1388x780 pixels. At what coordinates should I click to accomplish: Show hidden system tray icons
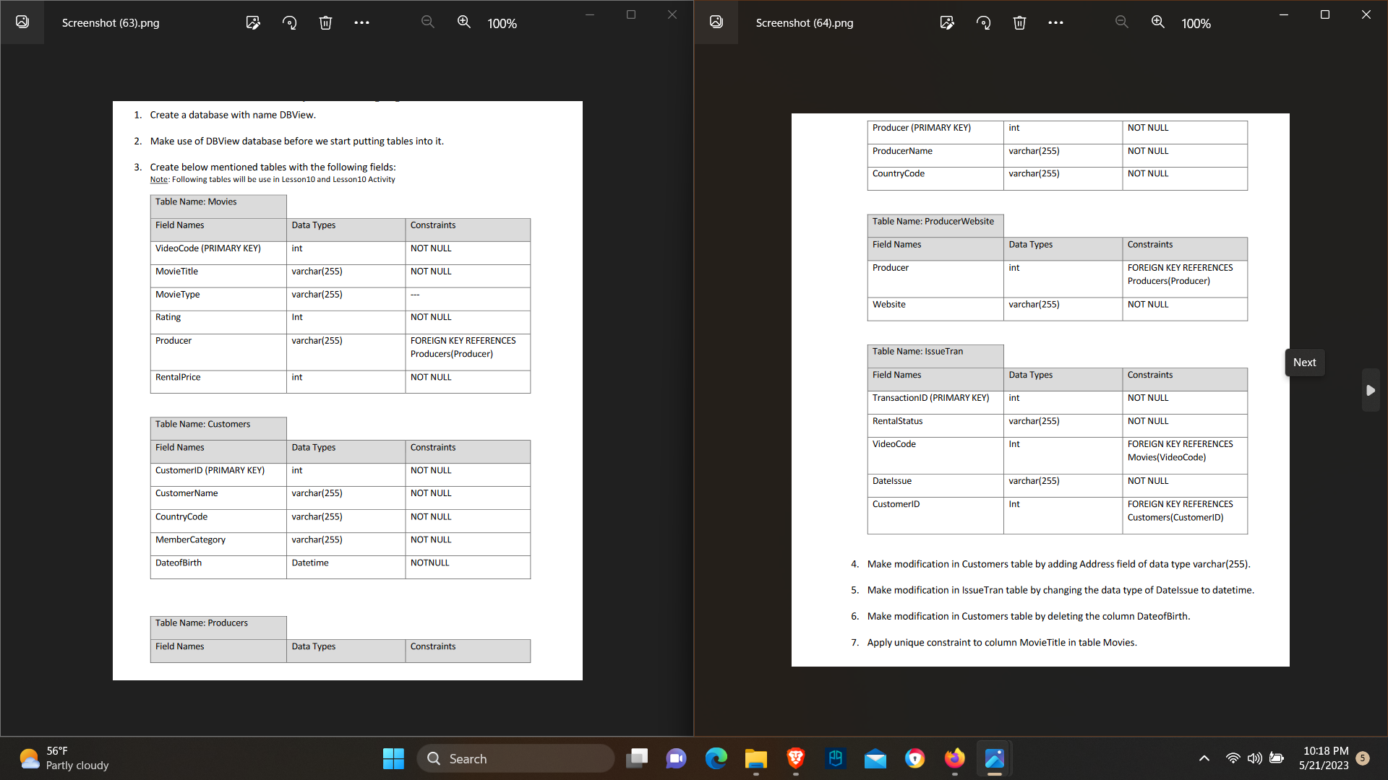coord(1204,758)
